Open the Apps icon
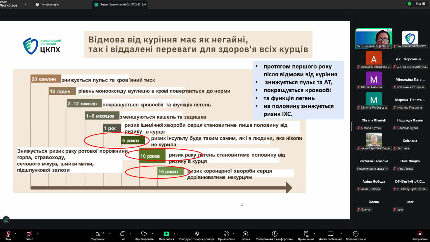 226,234
